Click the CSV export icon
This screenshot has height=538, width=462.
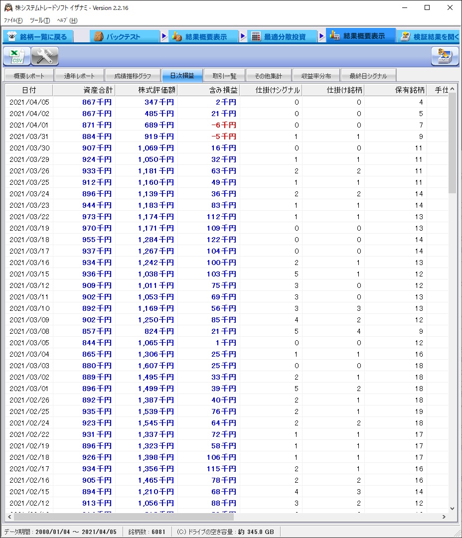[x=17, y=56]
